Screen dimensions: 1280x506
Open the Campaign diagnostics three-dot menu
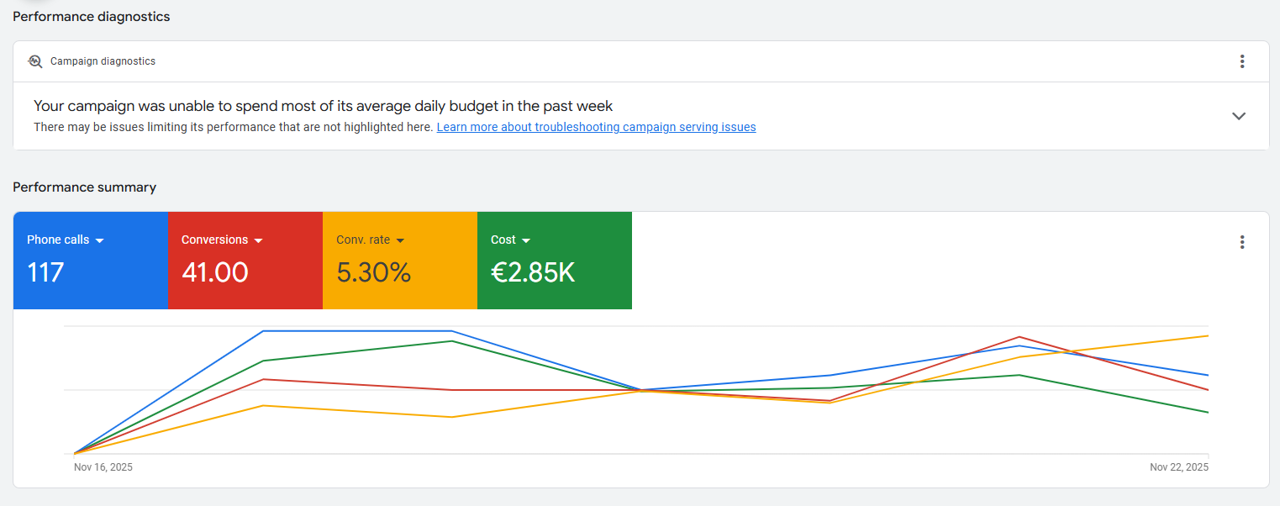(1241, 61)
